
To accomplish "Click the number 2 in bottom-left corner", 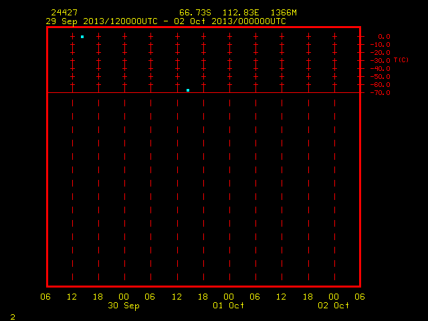I will (13, 317).
